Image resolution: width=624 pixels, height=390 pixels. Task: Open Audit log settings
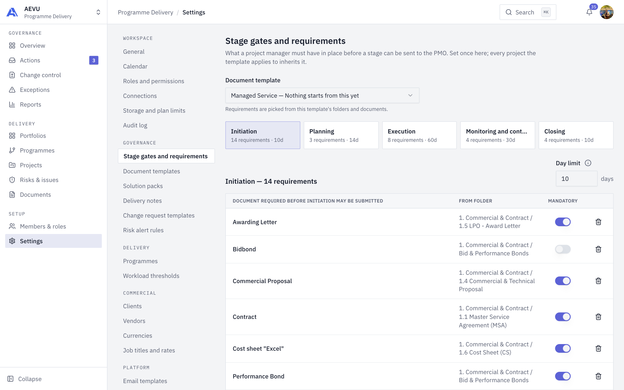tap(135, 125)
